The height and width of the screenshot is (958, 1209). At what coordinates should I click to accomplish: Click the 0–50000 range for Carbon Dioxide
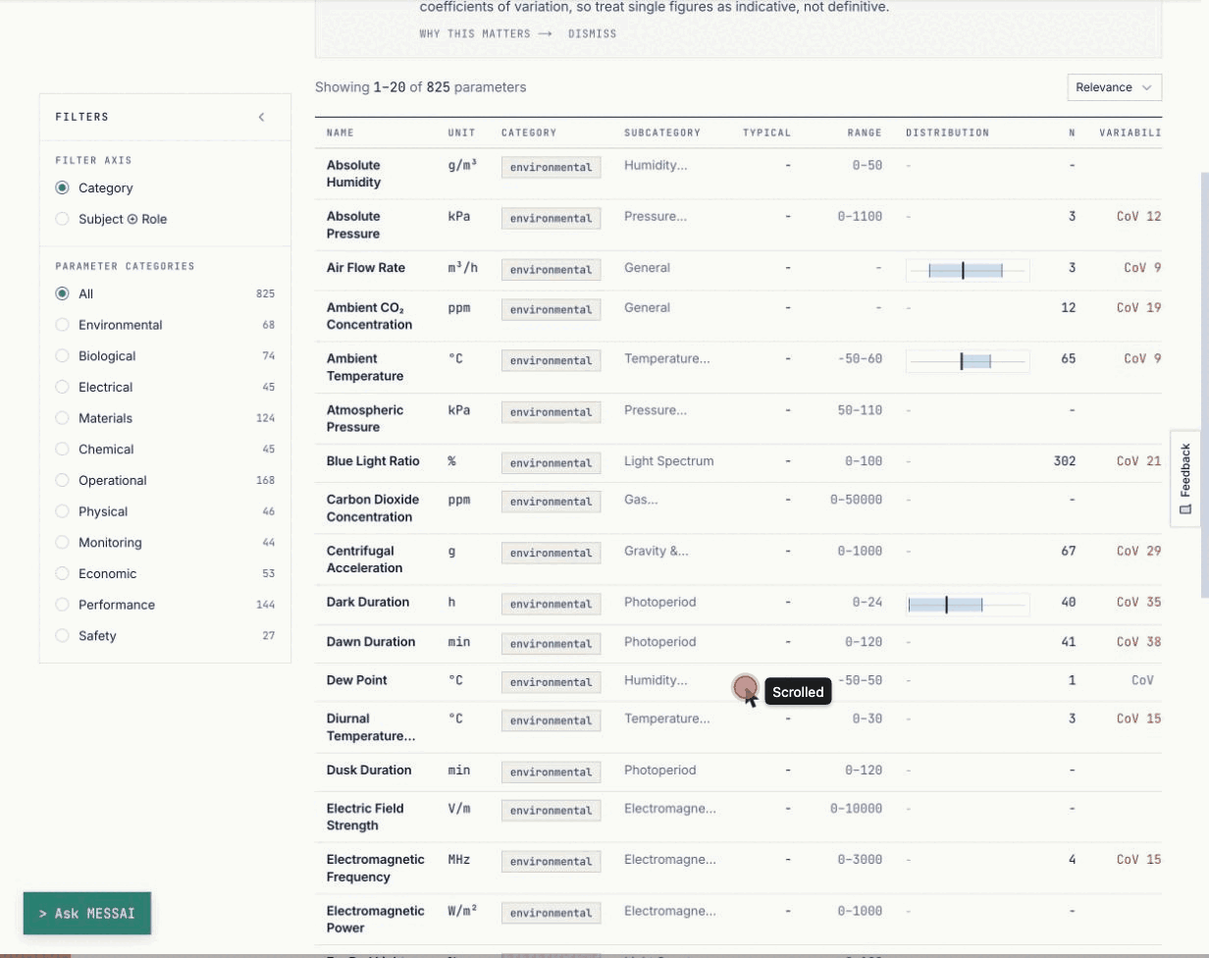point(857,500)
